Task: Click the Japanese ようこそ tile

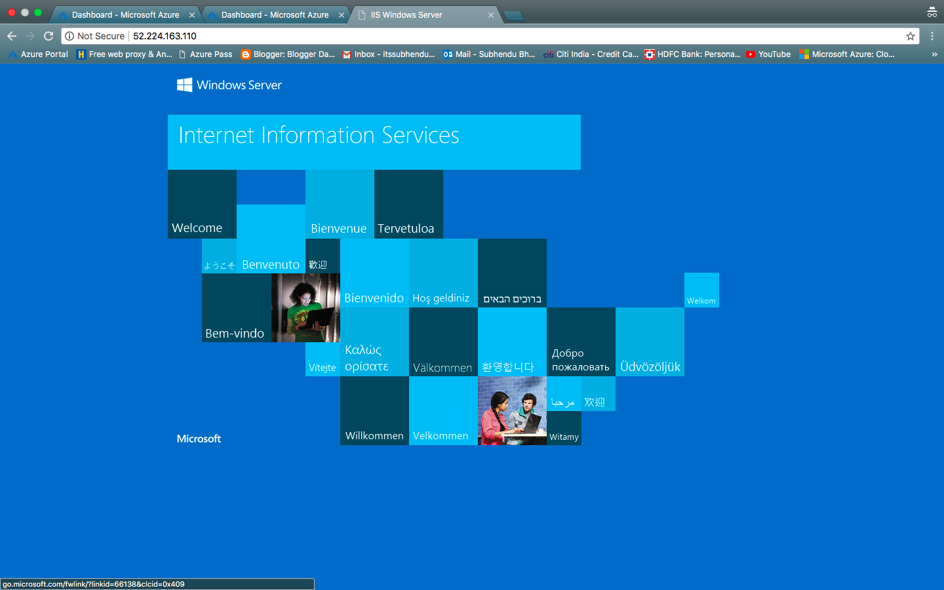Action: point(219,256)
